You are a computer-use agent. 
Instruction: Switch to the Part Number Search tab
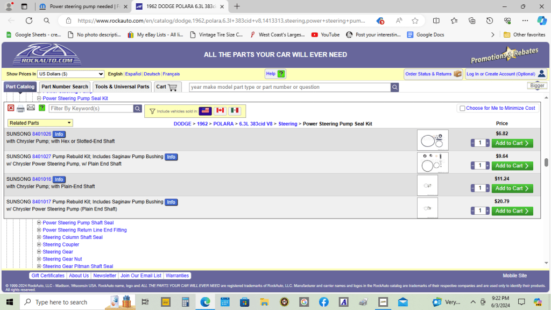(64, 87)
